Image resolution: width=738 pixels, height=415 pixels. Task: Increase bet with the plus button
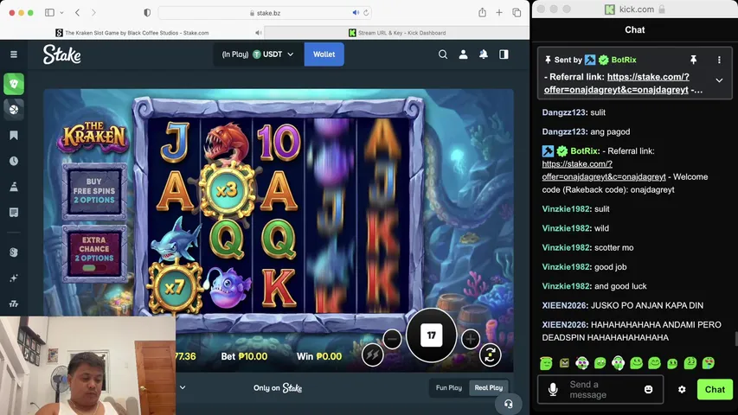(470, 339)
